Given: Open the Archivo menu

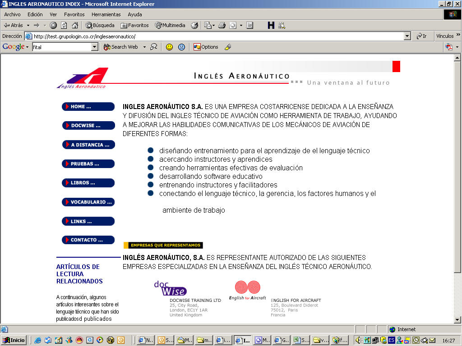Looking at the screenshot, I should click(12, 14).
